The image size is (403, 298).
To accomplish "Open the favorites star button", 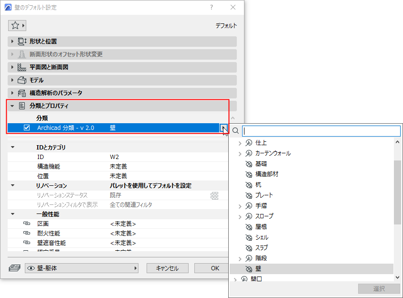I will pos(17,25).
